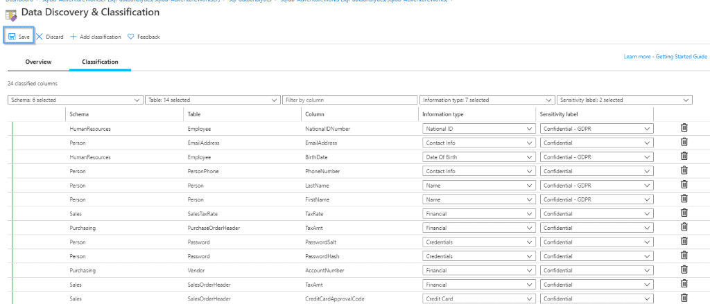Open Information type: 7 selected filter
This screenshot has width=710, height=304.
click(487, 100)
